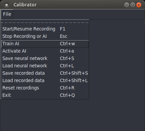Maximize the Calibrator window

pyautogui.click(x=133, y=5)
